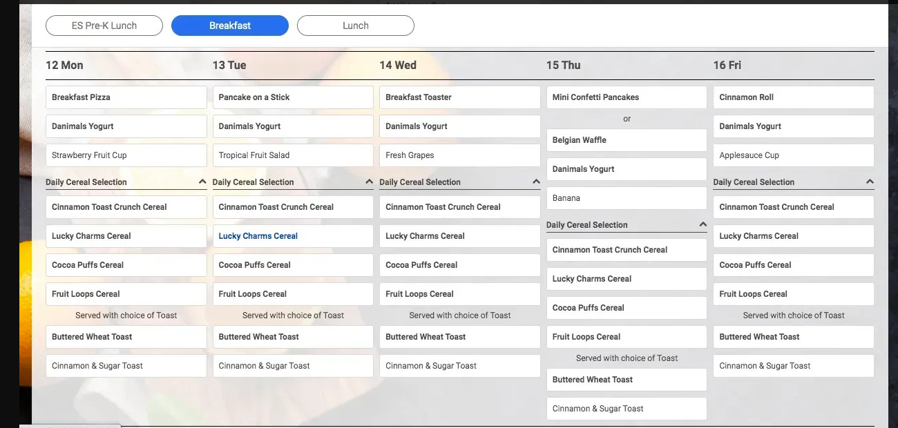The width and height of the screenshot is (898, 428).
Task: Select Strawberry Fruit Cup on Monday
Action: tap(126, 155)
